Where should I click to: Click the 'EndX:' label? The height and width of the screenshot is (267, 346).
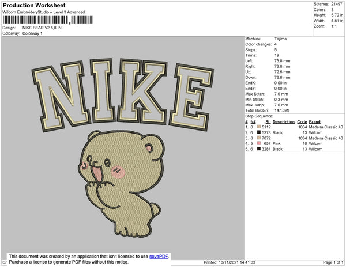point(250,83)
